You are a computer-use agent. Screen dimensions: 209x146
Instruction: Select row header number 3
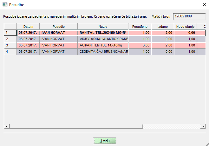point(10,45)
